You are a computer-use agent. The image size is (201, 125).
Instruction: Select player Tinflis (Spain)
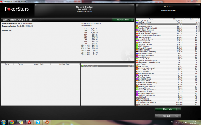tap(167, 64)
